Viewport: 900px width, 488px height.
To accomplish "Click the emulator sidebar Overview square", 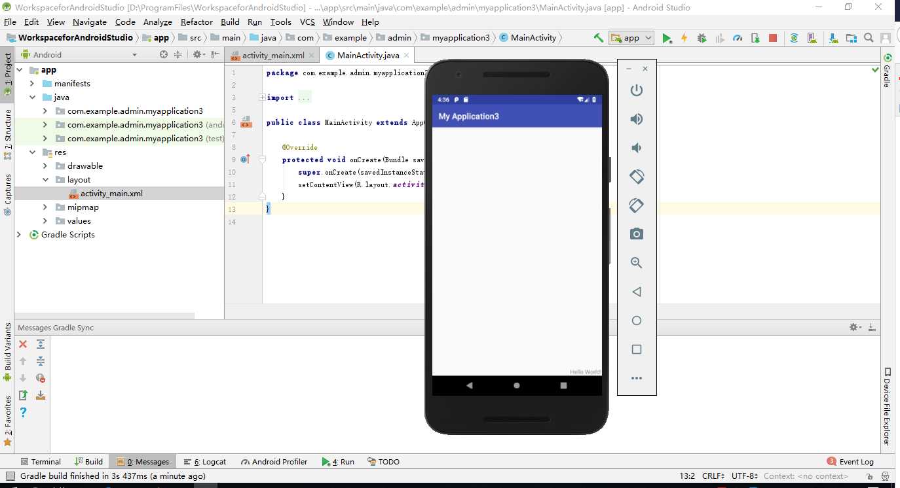I will [637, 349].
